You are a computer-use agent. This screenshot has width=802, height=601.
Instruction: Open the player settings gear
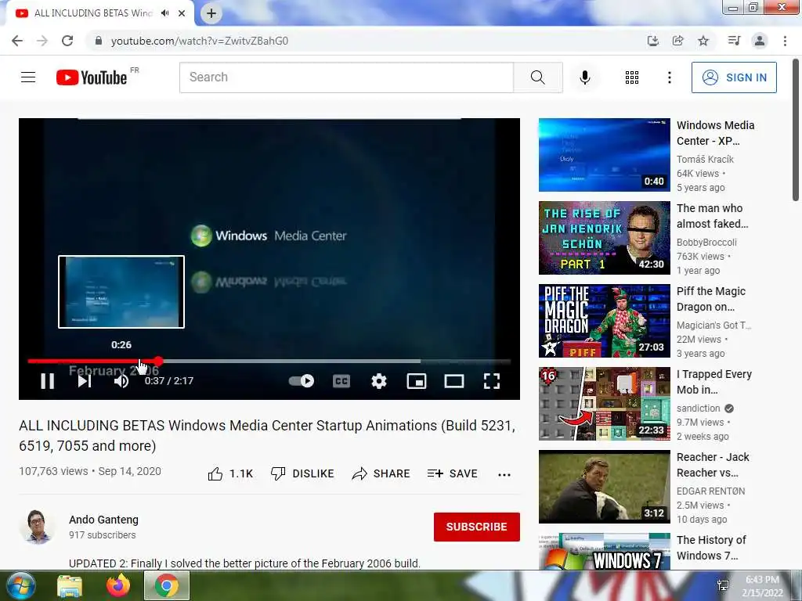coord(378,381)
